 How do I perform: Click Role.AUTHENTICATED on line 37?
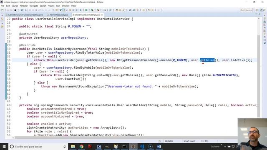point(220,75)
